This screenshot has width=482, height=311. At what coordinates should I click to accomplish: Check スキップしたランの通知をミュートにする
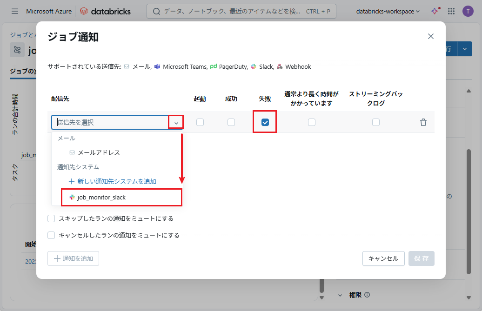pos(52,218)
